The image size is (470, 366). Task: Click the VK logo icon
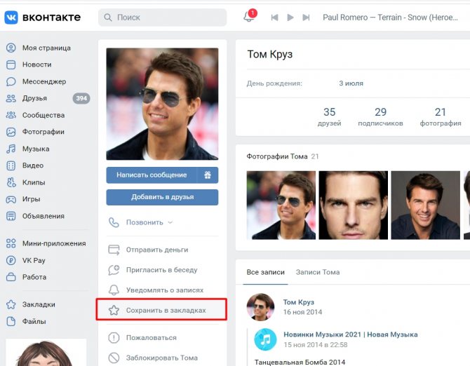click(x=11, y=18)
